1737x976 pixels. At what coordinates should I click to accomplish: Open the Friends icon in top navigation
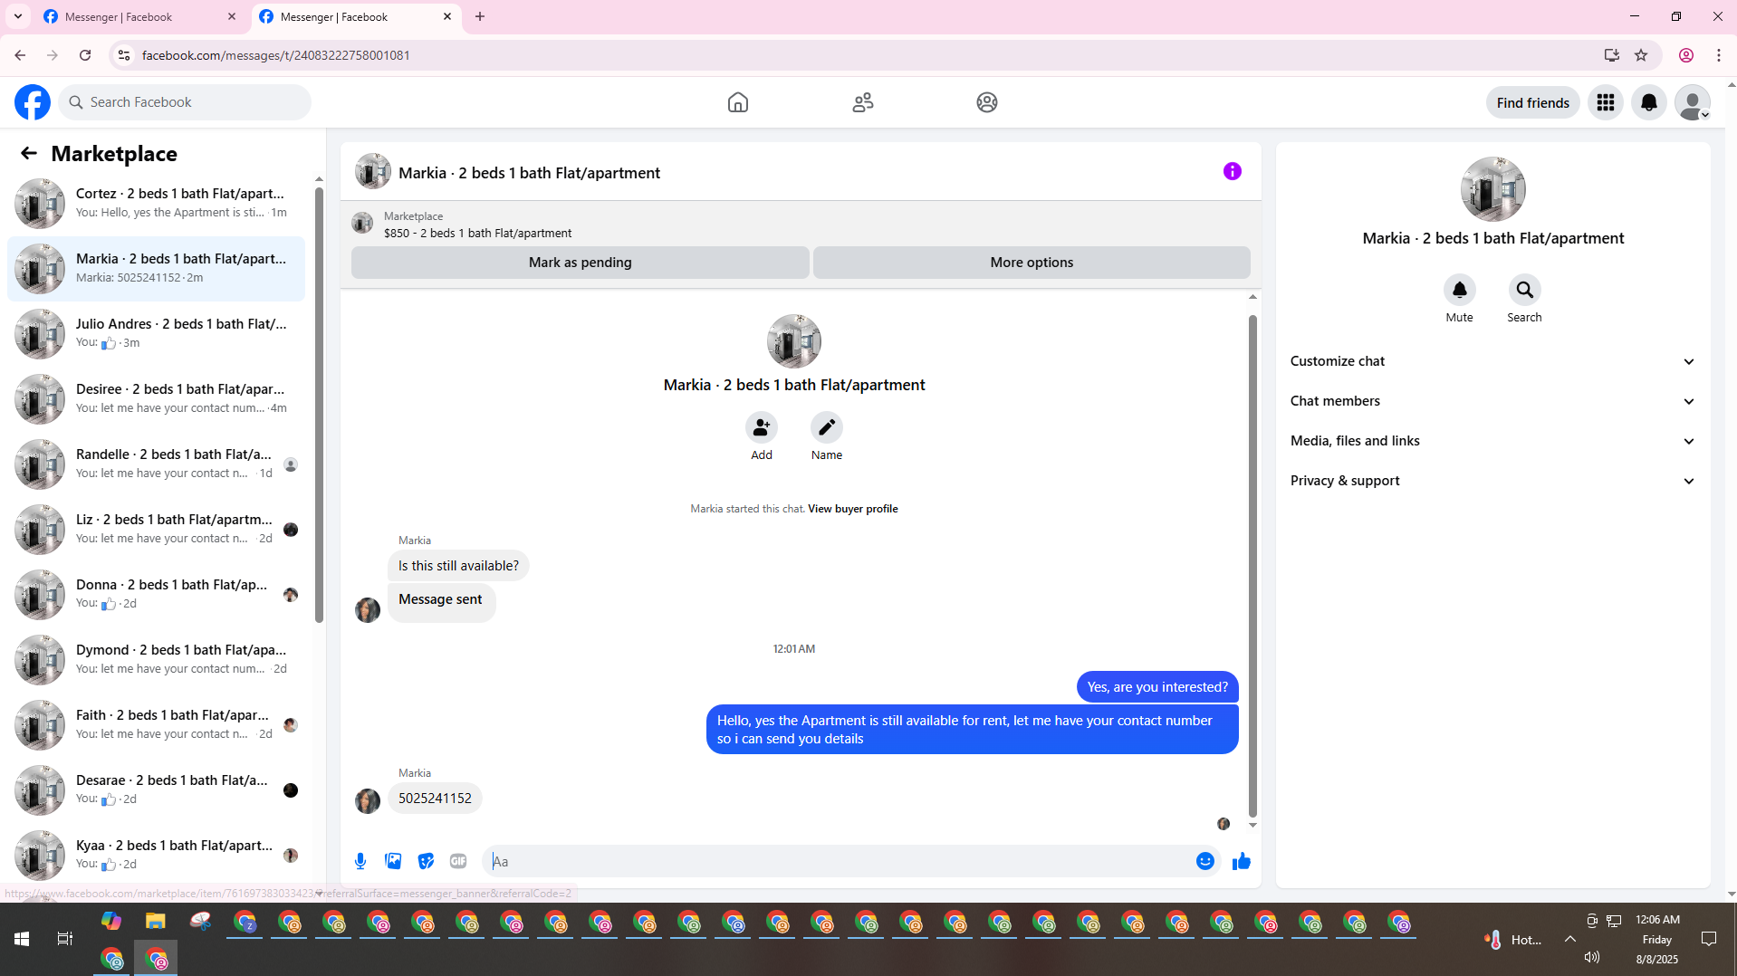(863, 102)
